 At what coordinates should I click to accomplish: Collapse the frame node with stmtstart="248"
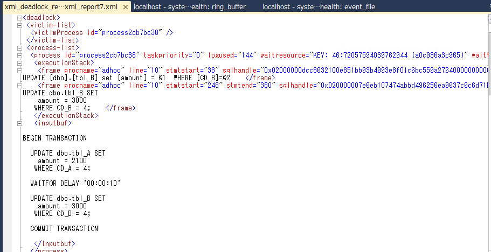point(20,86)
